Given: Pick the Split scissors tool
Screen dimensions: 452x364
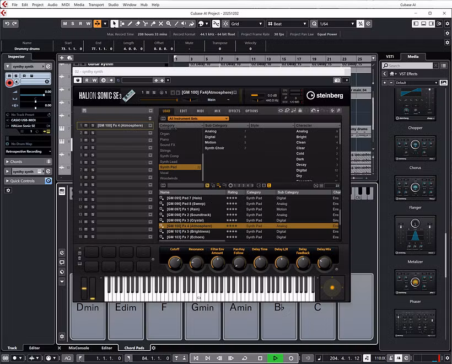Looking at the screenshot, I should tap(146, 24).
